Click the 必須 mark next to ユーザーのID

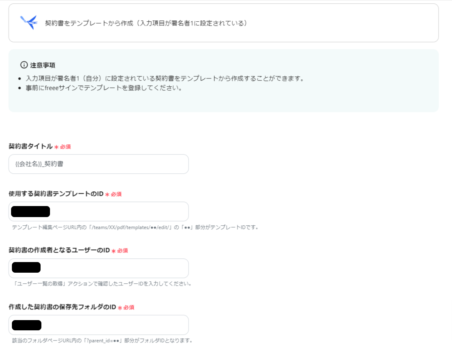tap(120, 251)
